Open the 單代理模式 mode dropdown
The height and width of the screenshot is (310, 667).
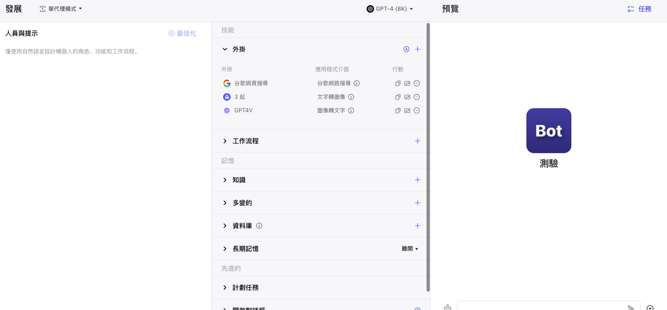[x=61, y=9]
